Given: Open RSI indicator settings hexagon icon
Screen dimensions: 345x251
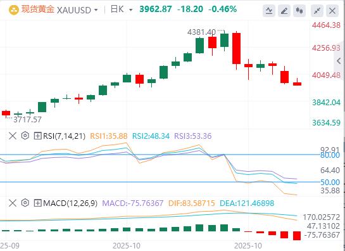Looking at the screenshot, I should (x=25, y=136).
